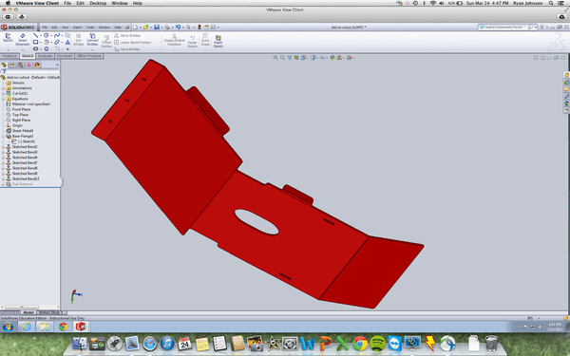The width and height of the screenshot is (570, 356).
Task: Select the Trim Entities tool
Action: tap(78, 40)
